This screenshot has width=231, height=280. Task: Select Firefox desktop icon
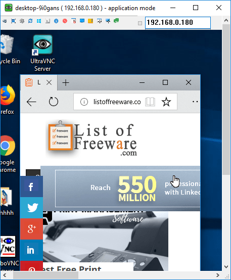tap(7, 100)
